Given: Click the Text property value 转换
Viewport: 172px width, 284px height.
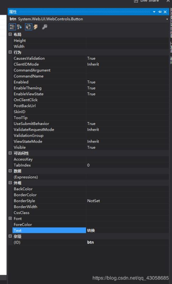Looking at the screenshot, I should click(91, 230).
